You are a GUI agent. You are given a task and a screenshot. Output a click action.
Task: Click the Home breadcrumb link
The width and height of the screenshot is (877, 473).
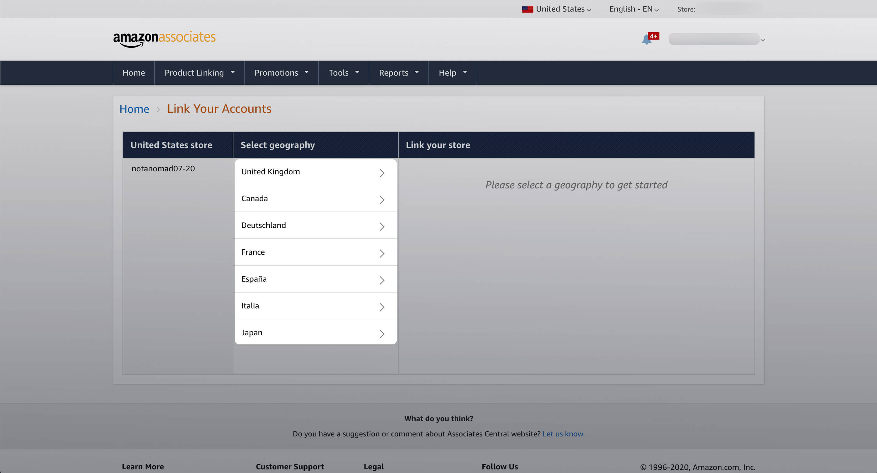click(x=134, y=109)
